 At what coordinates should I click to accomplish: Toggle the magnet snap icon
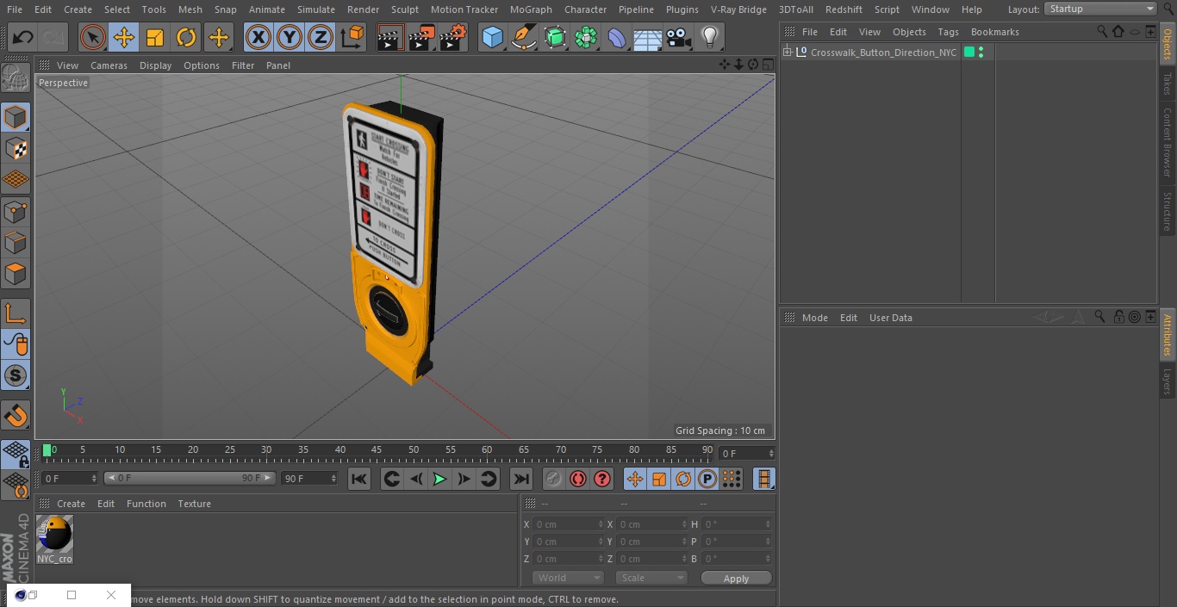click(x=16, y=416)
